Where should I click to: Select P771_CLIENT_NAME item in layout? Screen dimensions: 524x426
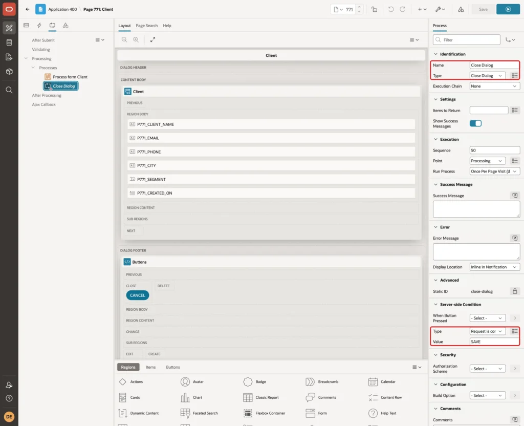[x=271, y=124]
